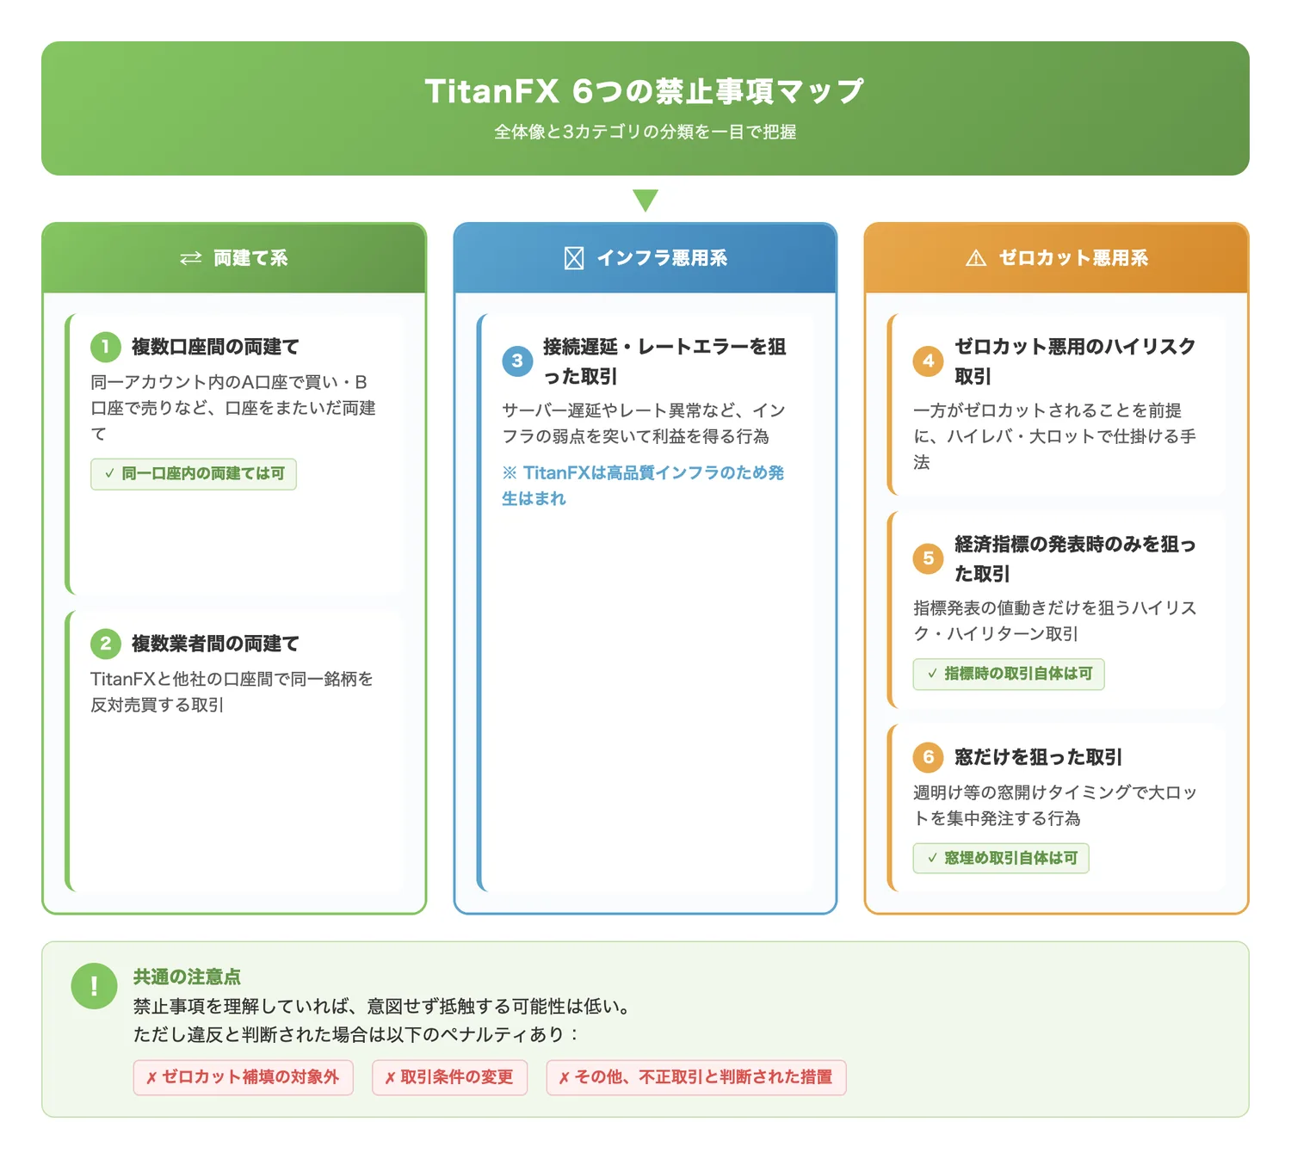The width and height of the screenshot is (1291, 1159).
Task: Click the orange number 4 circle badge
Action: pos(929,361)
